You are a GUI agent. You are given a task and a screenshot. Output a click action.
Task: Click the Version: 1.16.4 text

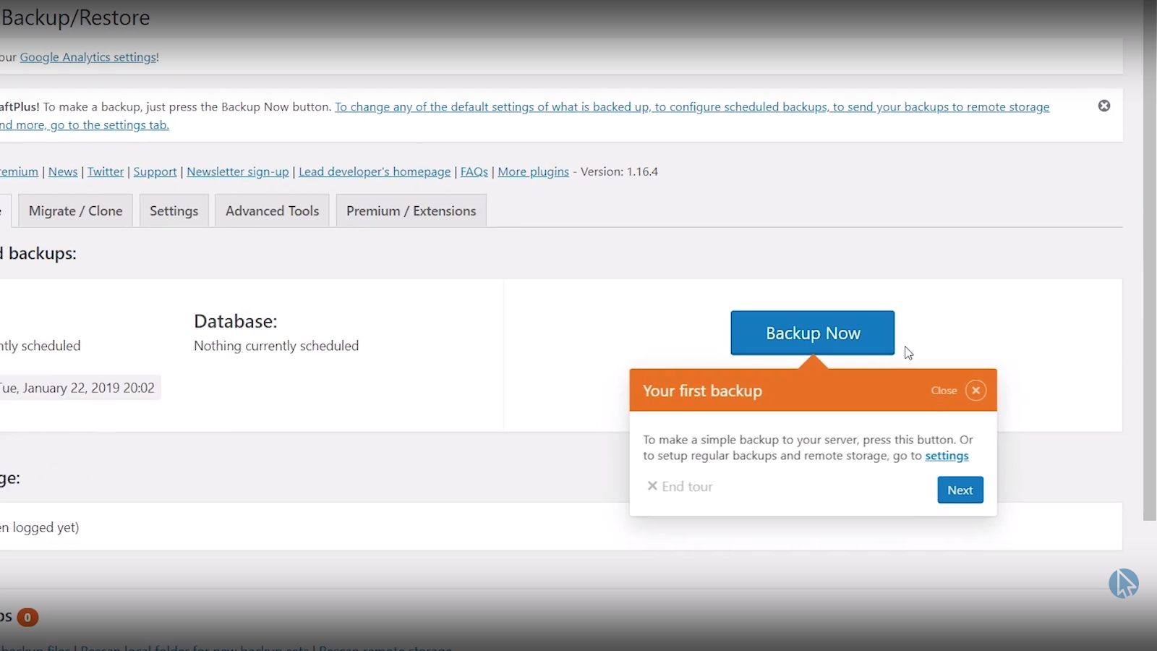coord(619,171)
